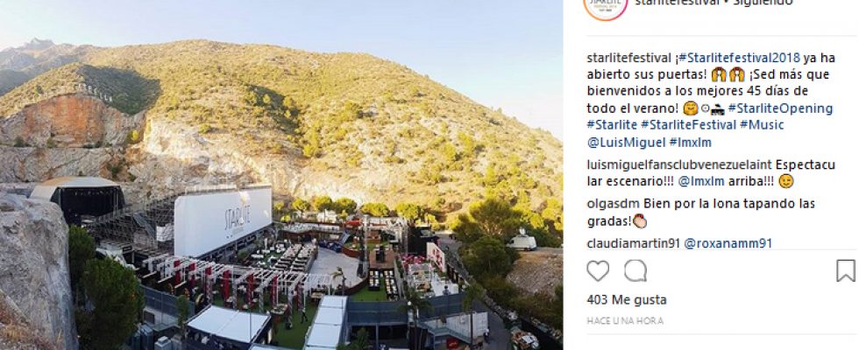Open claudiamartin91 commenter profile

pos(633,243)
